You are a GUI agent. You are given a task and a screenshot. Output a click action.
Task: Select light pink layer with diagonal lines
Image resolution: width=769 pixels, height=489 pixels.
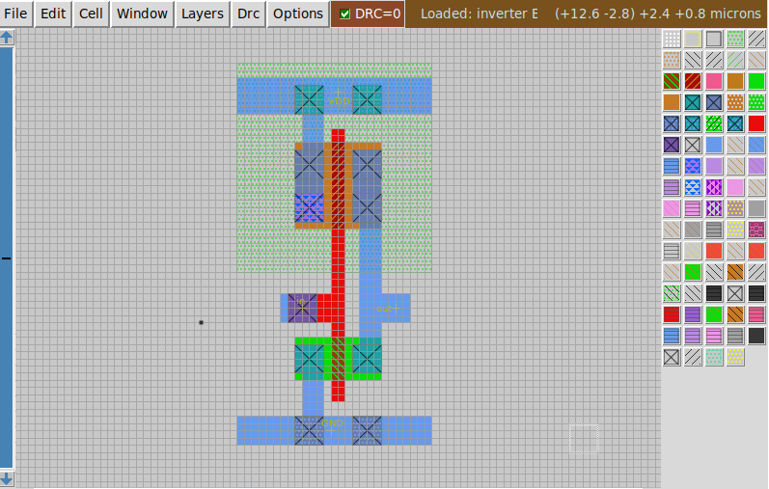pyautogui.click(x=672, y=208)
